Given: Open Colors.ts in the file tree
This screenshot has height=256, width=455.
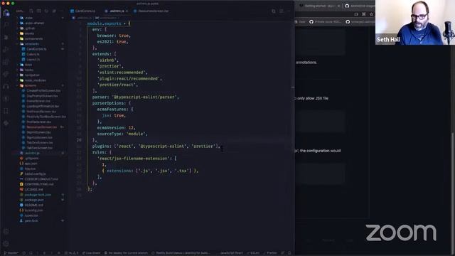Looking at the screenshot, I should [33, 54].
